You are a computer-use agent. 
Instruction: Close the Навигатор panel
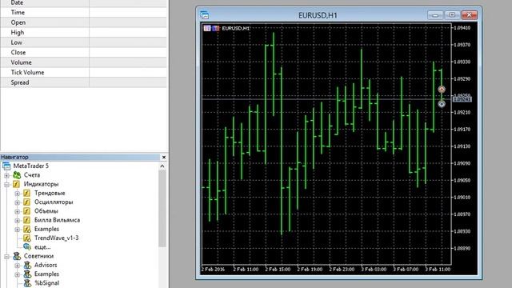click(x=164, y=157)
